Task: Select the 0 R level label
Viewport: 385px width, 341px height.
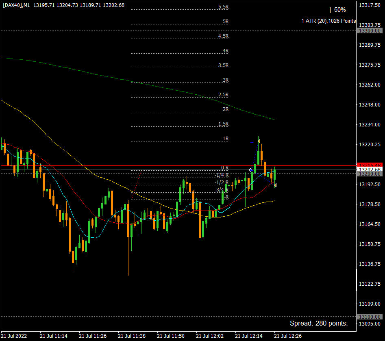Action: [225, 168]
